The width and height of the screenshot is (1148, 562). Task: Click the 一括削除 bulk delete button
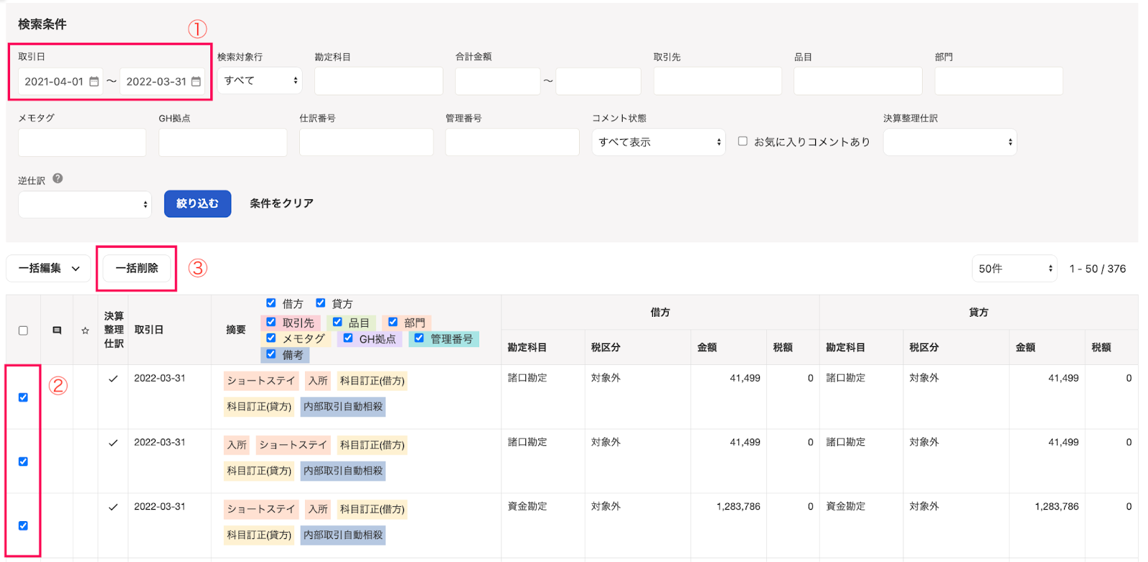pos(137,268)
